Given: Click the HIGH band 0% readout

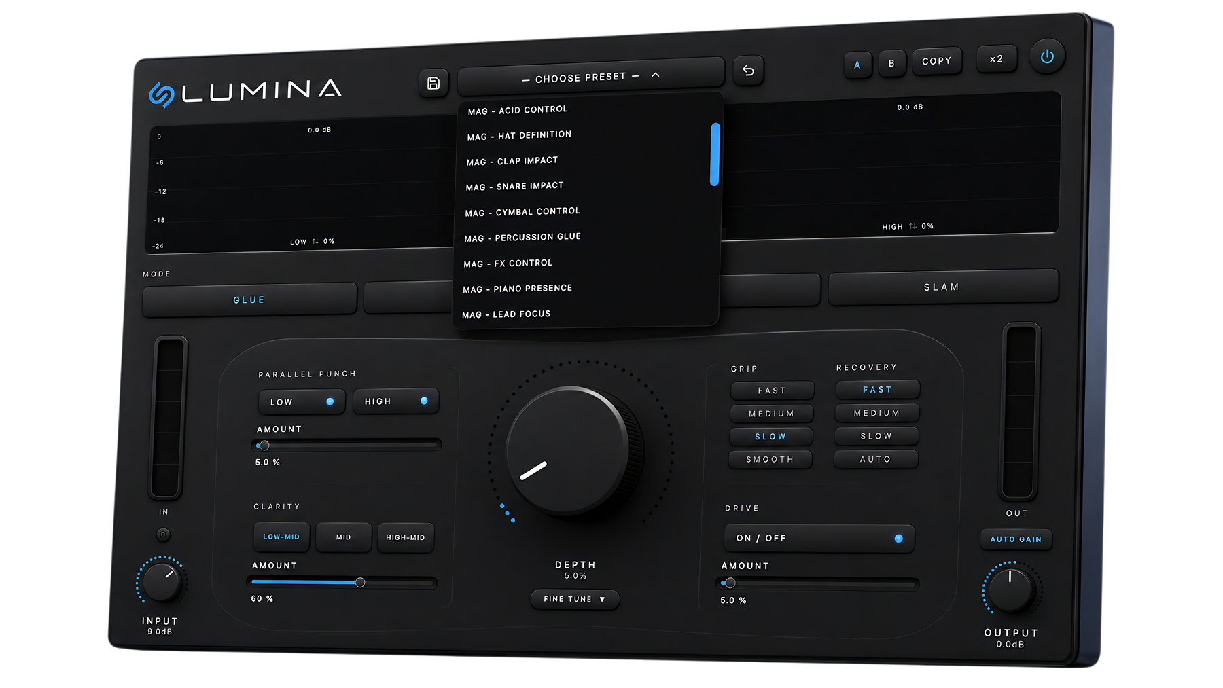Looking at the screenshot, I should tap(927, 226).
